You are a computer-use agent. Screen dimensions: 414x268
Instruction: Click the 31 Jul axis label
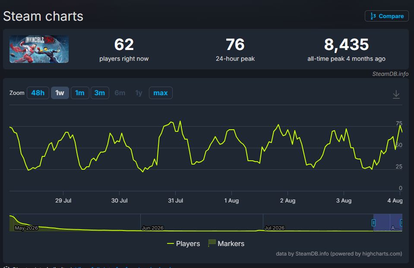click(x=175, y=200)
